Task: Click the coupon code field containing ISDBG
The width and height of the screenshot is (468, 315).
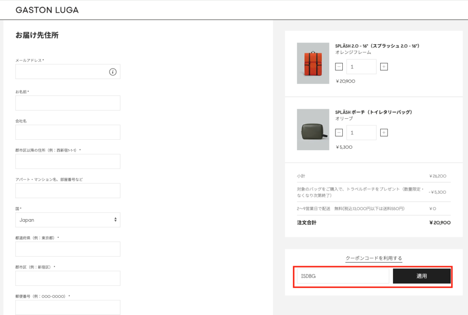Action: (343, 276)
